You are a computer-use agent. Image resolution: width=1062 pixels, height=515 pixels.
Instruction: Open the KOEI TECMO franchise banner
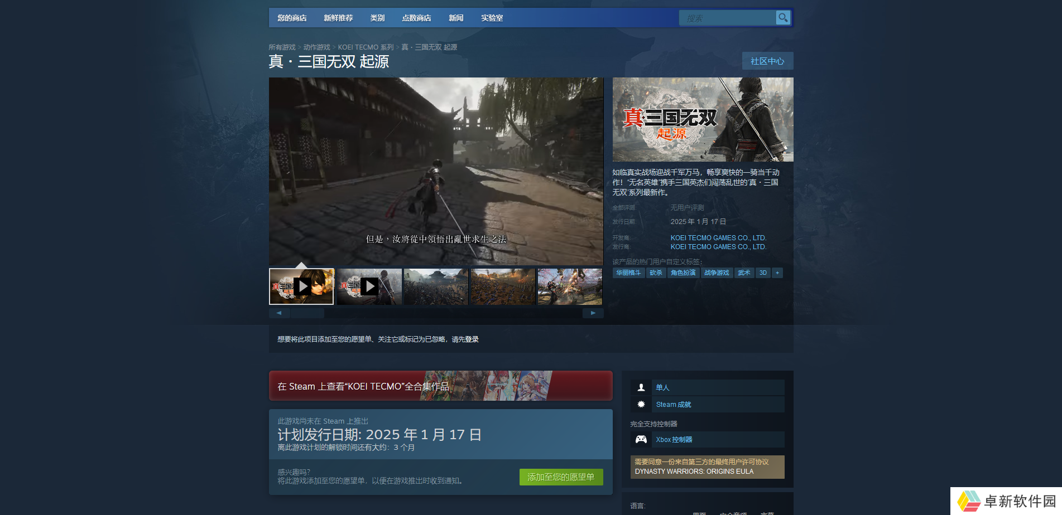[x=440, y=386]
